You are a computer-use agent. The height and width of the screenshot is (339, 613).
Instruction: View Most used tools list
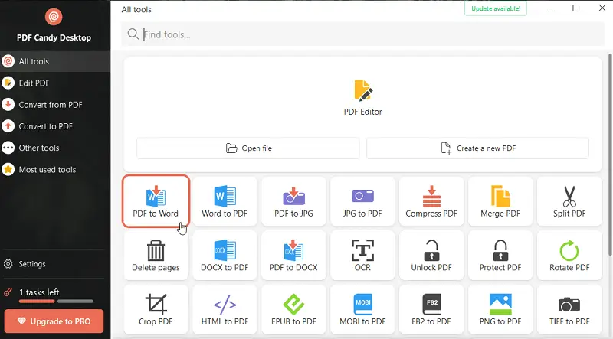[x=55, y=170]
